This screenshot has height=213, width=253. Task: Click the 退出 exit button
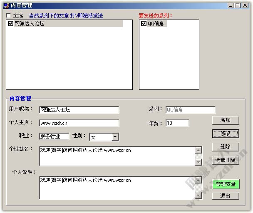coord(226,196)
